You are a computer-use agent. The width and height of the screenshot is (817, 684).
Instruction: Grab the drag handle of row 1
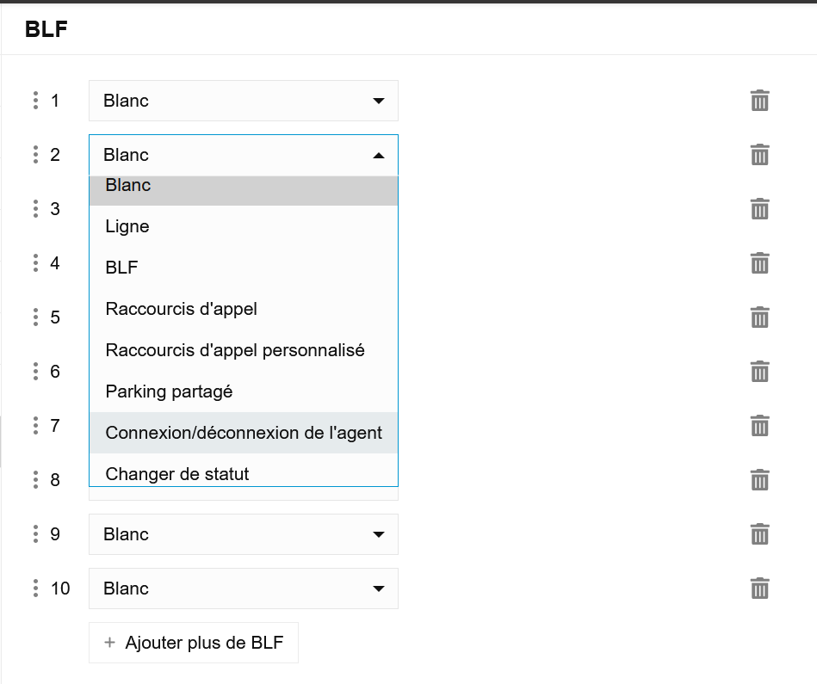[35, 101]
